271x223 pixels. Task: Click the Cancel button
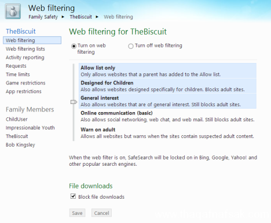(x=101, y=213)
